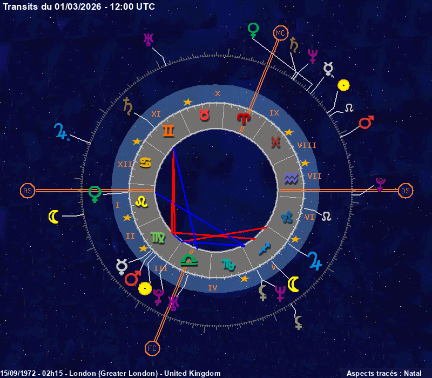Image resolution: width=432 pixels, height=378 pixels.
Task: Click the green Venus symbol beside MC
Action: pyautogui.click(x=253, y=29)
